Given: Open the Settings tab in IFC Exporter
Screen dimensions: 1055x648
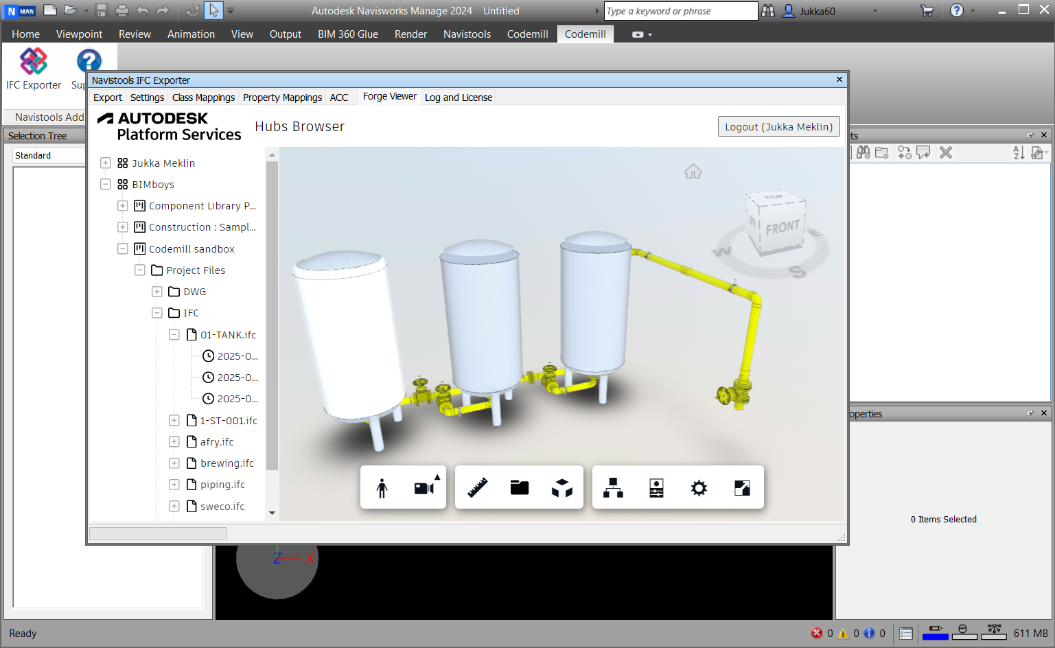Looking at the screenshot, I should click(147, 97).
